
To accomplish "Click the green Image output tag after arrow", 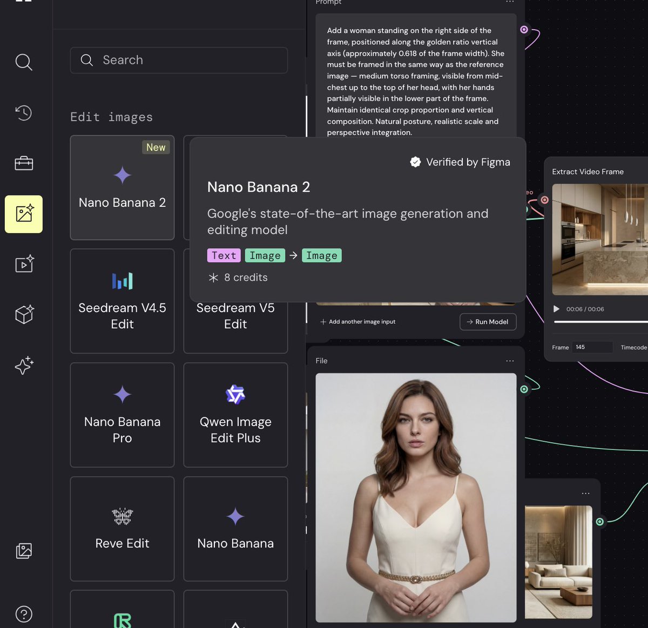I will click(x=322, y=255).
